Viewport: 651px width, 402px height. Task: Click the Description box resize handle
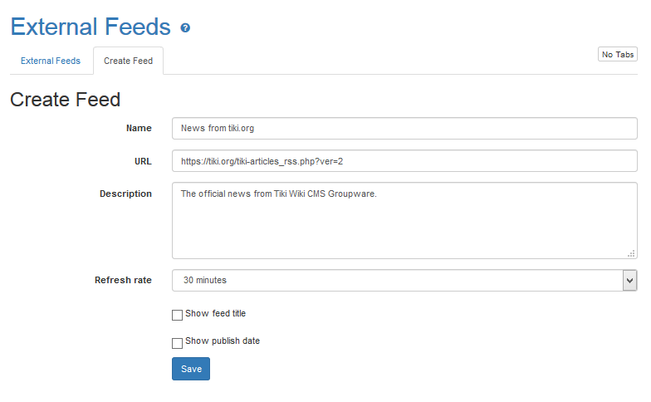point(632,253)
